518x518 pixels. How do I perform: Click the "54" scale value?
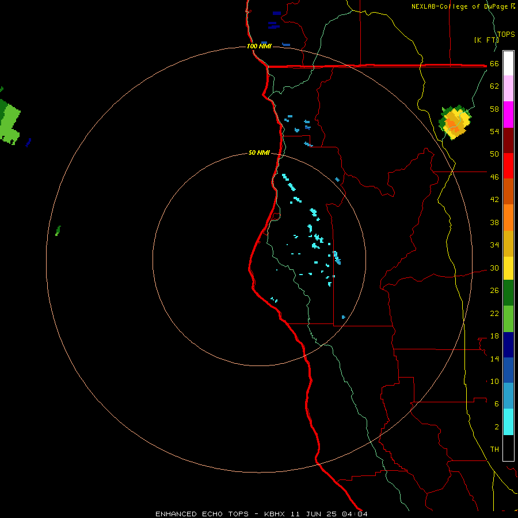point(494,131)
